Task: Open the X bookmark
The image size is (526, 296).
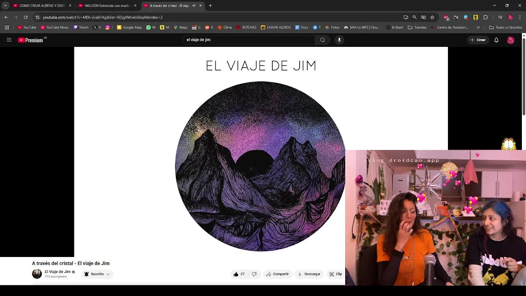Action: 97,28
